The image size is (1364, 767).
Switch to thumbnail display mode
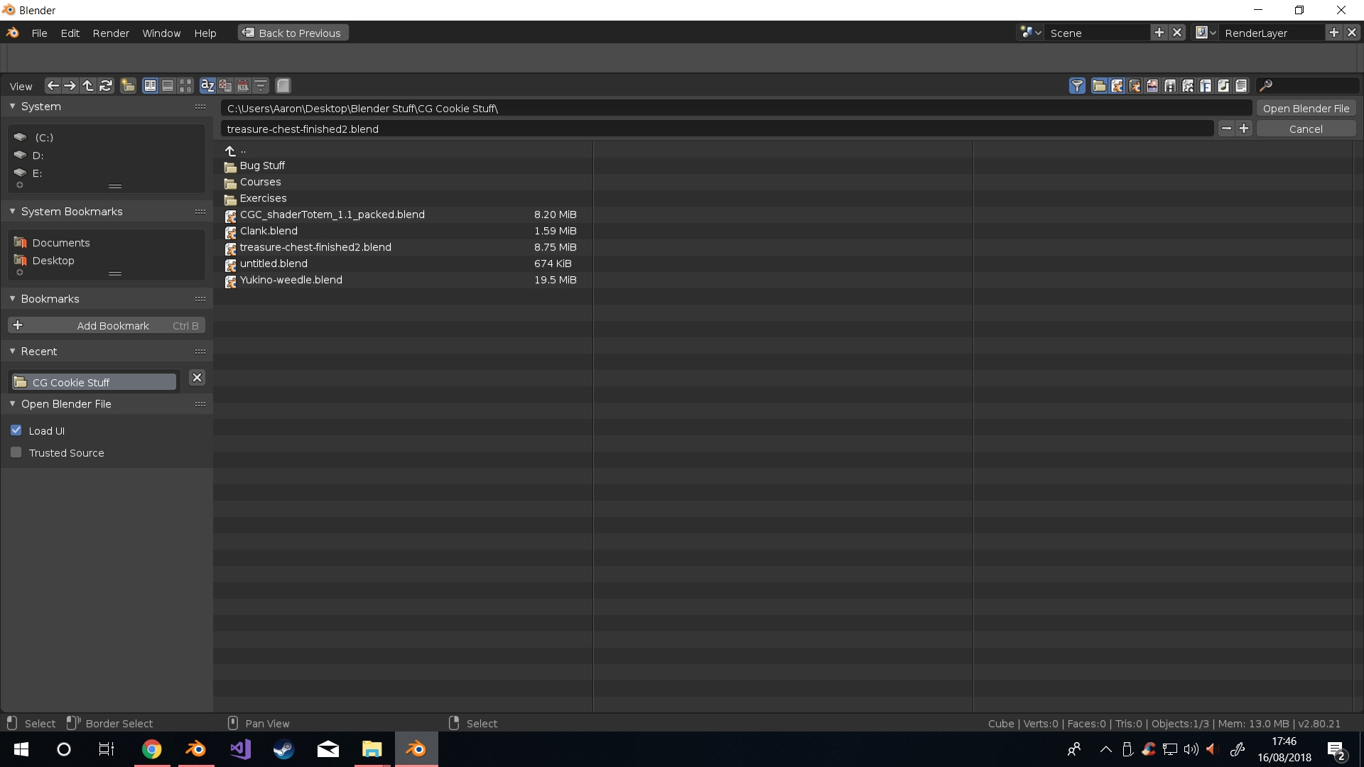tap(185, 86)
